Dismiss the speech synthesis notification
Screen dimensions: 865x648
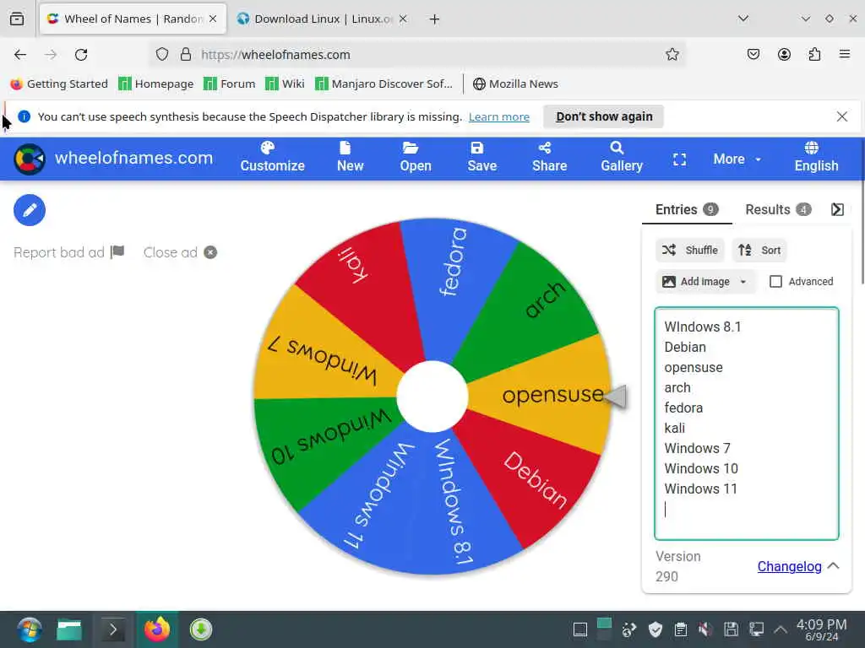point(842,116)
